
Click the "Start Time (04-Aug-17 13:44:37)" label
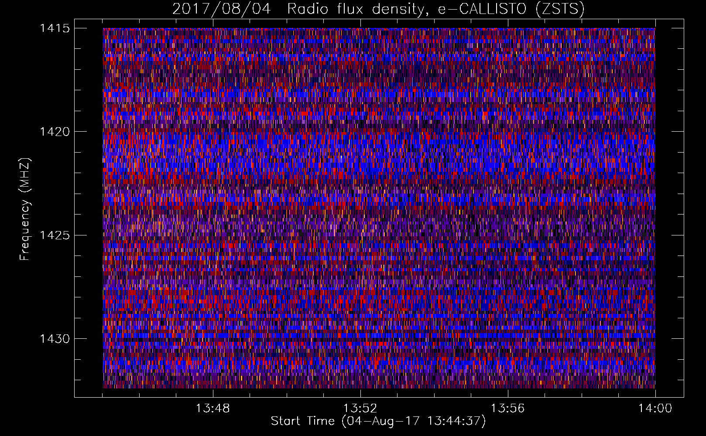click(378, 421)
